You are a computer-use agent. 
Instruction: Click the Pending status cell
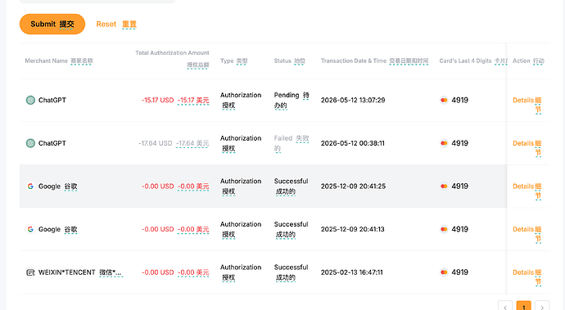coord(292,100)
